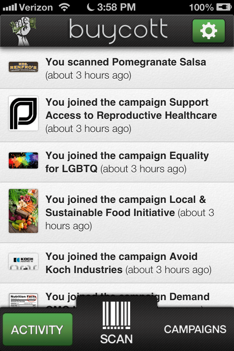This screenshot has height=351, width=234.
Task: Tap the Wi-Fi signal icon in status bar
Action: 65,7
